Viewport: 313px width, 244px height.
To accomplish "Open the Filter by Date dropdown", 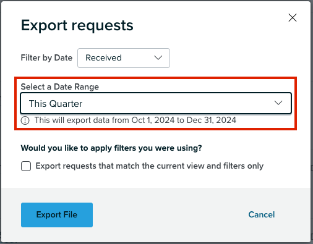I will [x=124, y=58].
